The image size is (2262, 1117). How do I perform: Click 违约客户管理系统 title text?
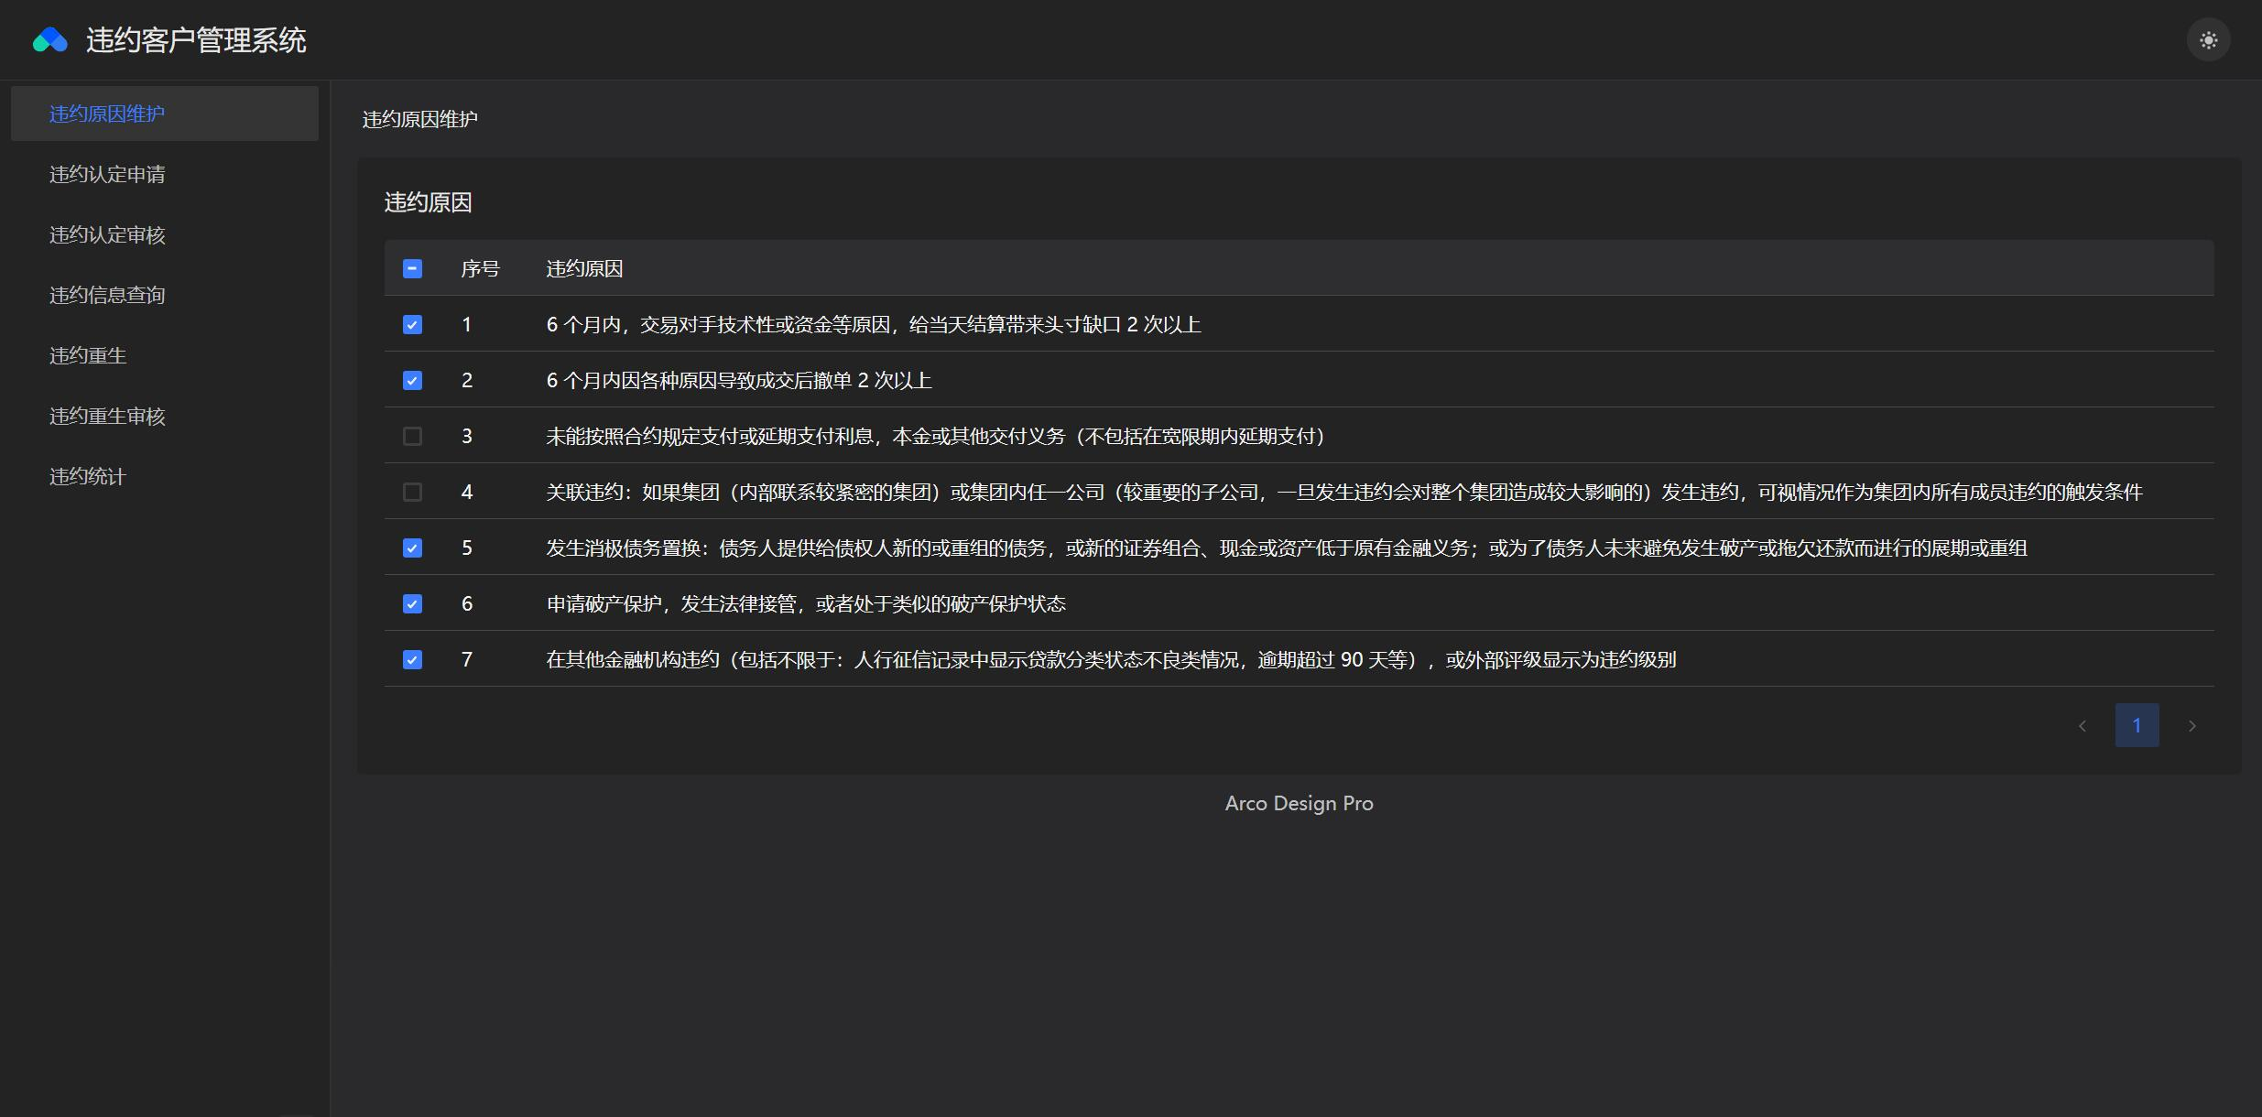pyautogui.click(x=196, y=40)
